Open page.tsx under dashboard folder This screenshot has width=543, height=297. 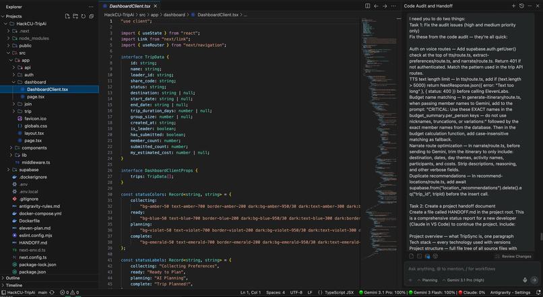36,96
